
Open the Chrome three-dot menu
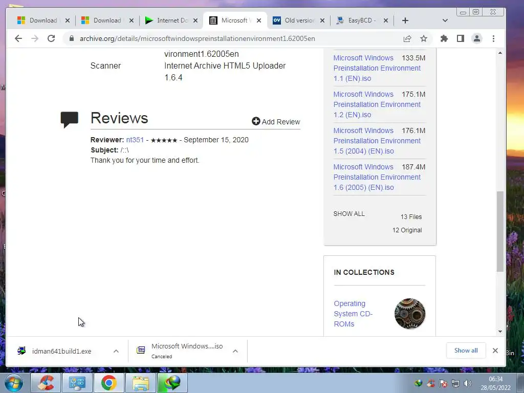coord(494,38)
